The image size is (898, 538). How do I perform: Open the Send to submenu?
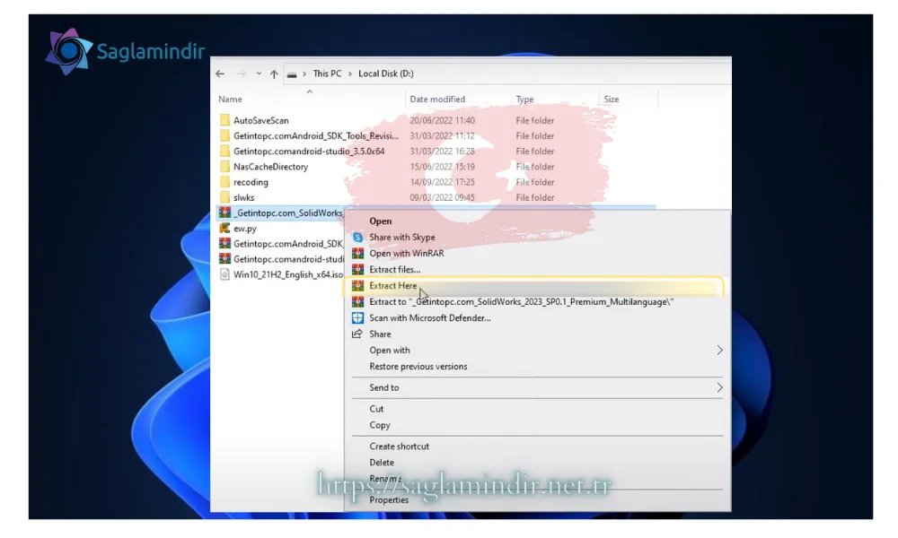[383, 387]
